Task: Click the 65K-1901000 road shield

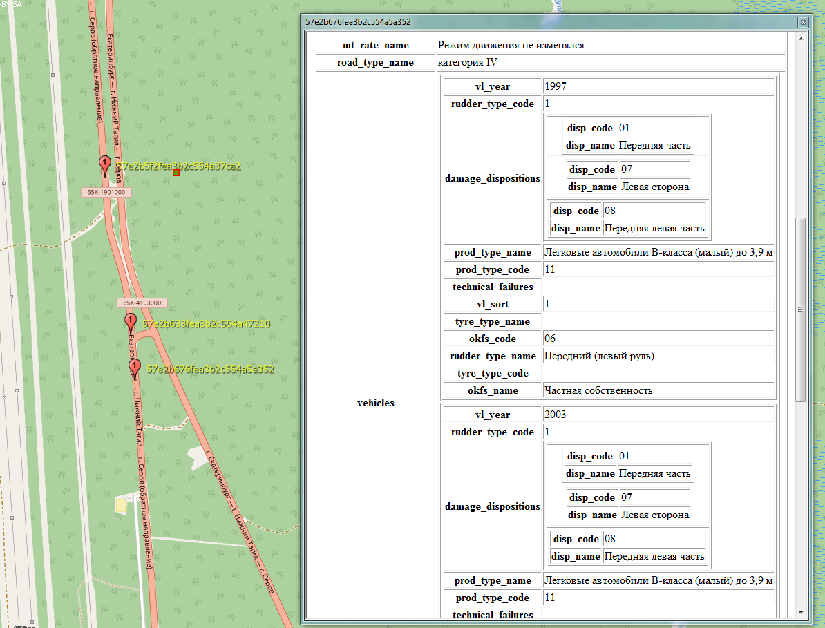Action: pyautogui.click(x=106, y=192)
